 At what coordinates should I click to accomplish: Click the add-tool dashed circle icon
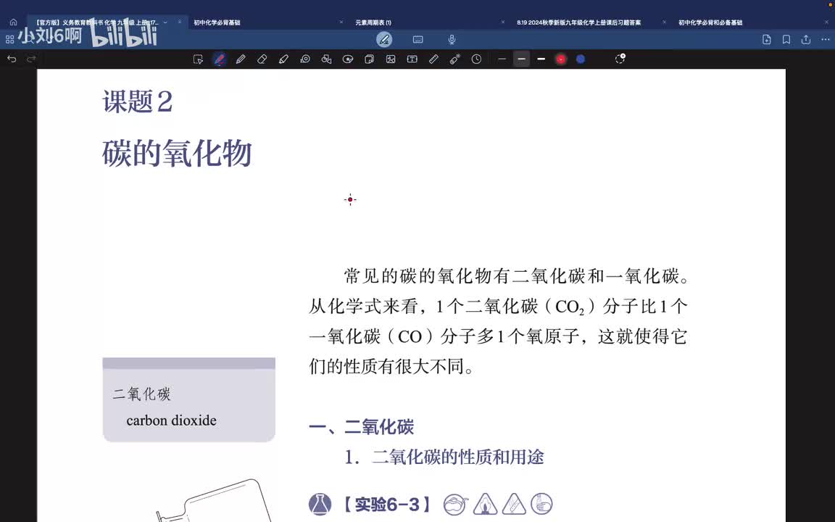click(x=620, y=59)
